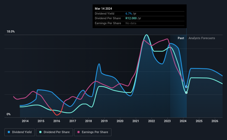Click the 2019 x-axis label

click(x=104, y=121)
